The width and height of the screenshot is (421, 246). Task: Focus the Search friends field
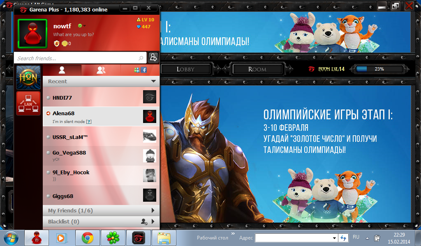tap(80, 58)
